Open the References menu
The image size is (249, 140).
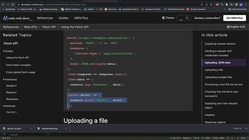pyautogui.click(x=45, y=18)
